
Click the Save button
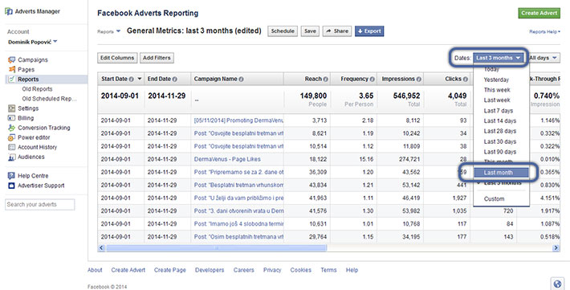(x=310, y=31)
